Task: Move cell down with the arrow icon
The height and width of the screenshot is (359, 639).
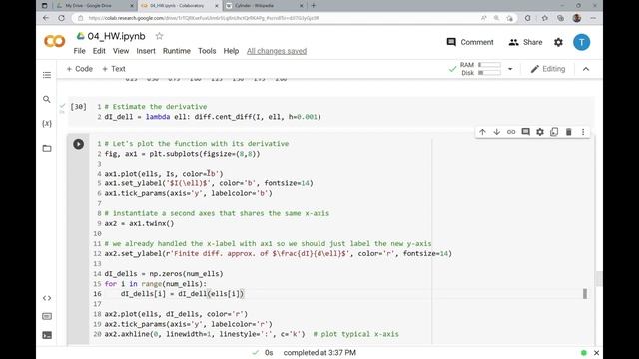Action: click(497, 132)
